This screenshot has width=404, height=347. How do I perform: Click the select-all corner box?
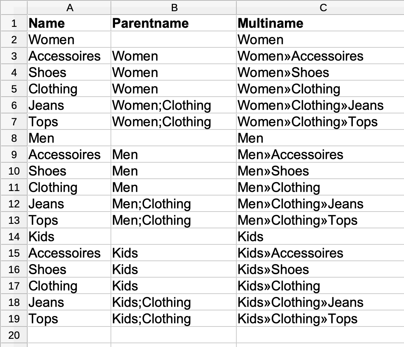point(14,7)
